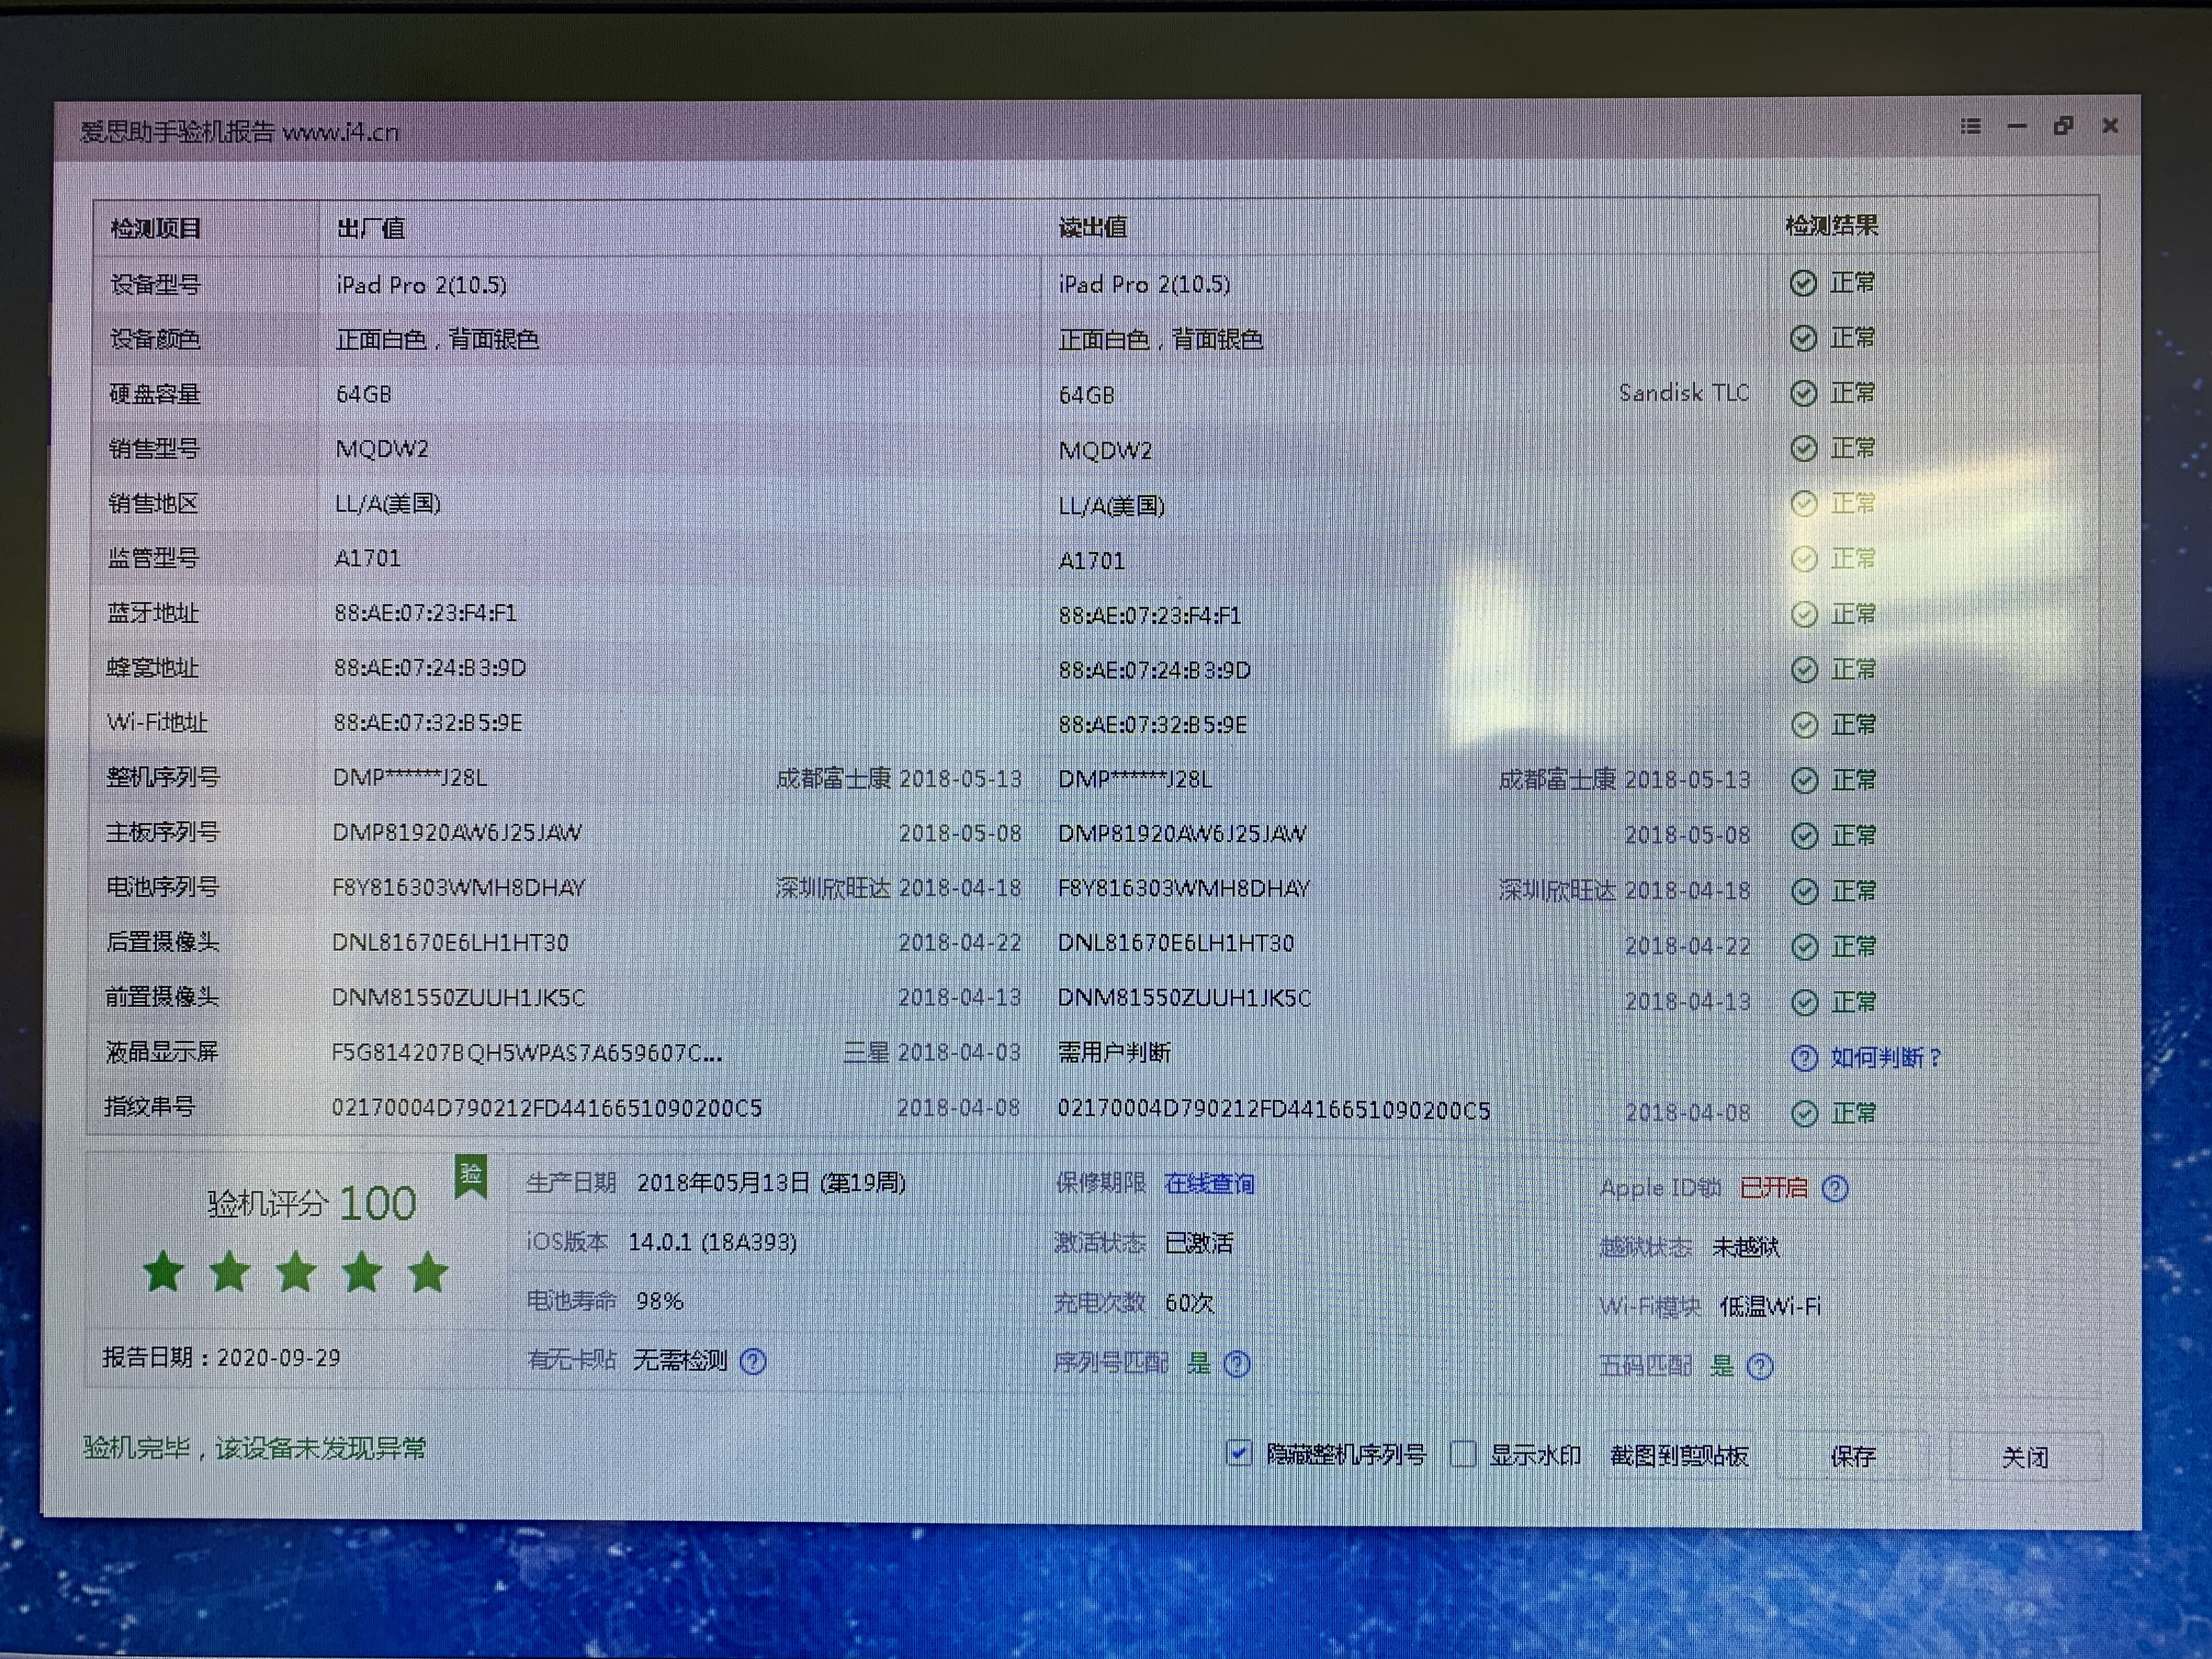2212x1659 pixels.
Task: Click the help icon beside 有无卡贴 无需检测
Action: [x=753, y=1361]
